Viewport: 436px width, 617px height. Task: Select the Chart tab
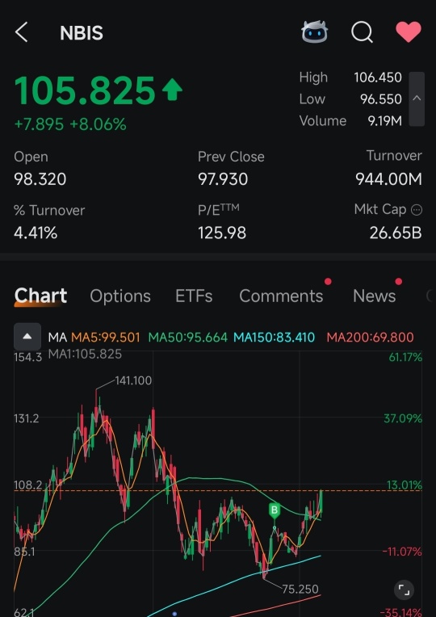coord(40,296)
